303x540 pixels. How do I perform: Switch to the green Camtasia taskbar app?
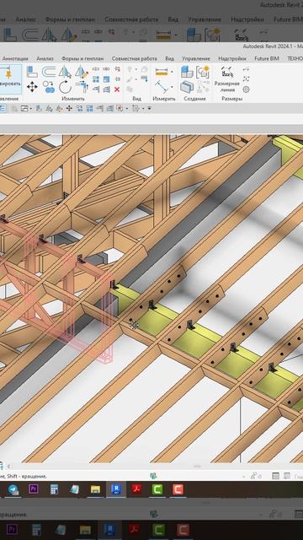point(157,489)
